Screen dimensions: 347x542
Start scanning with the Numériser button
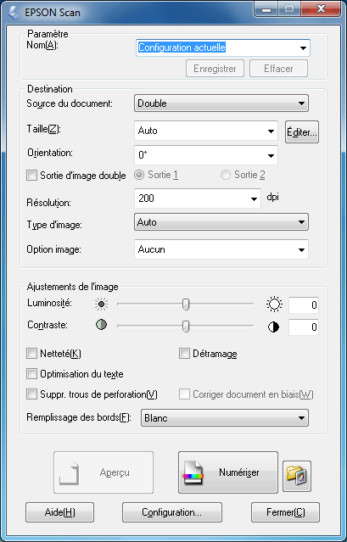click(228, 472)
